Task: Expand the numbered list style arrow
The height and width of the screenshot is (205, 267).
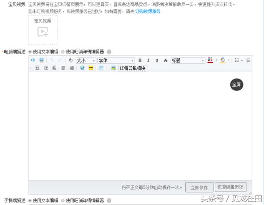Action: (x=31, y=68)
